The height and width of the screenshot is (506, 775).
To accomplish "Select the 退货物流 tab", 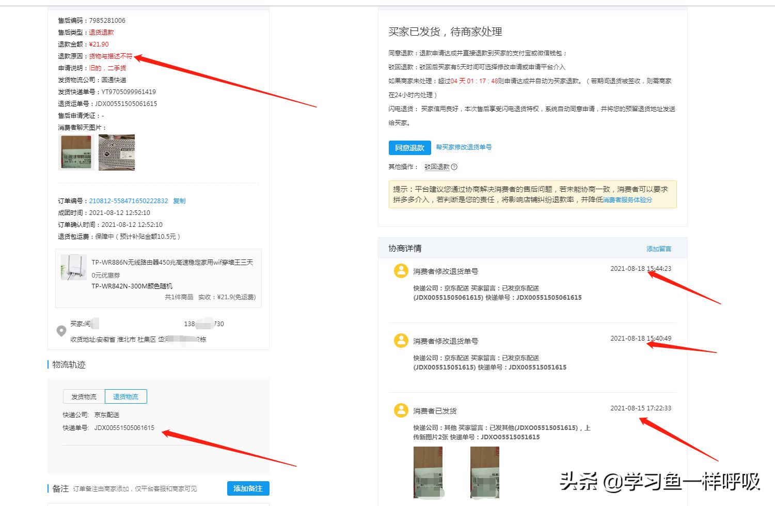I will (x=125, y=396).
